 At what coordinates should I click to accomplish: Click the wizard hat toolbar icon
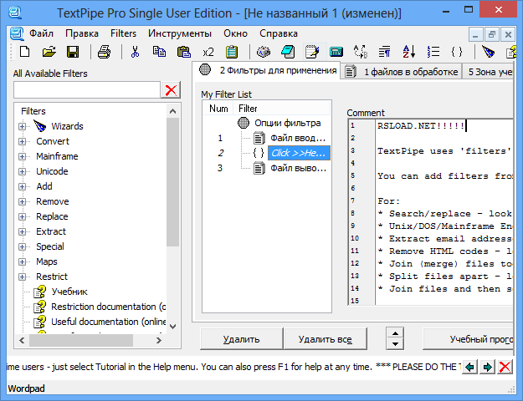(489, 52)
